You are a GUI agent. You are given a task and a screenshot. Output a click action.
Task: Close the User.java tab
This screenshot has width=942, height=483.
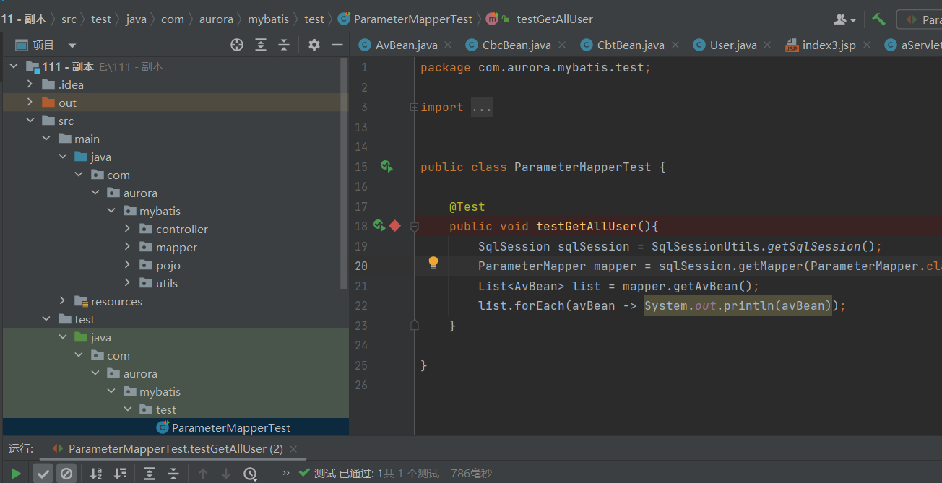[769, 45]
